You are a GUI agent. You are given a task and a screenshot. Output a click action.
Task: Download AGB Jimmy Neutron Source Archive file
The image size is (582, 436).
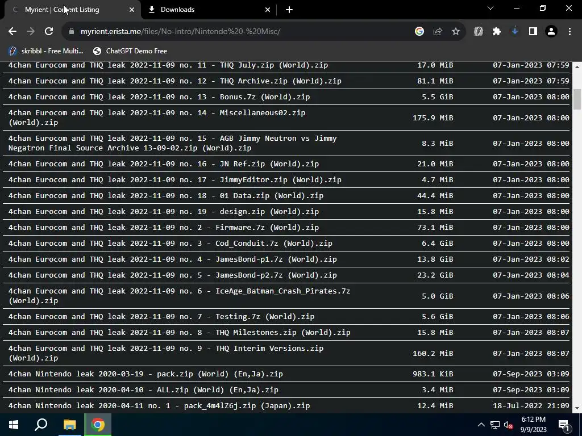pos(173,143)
